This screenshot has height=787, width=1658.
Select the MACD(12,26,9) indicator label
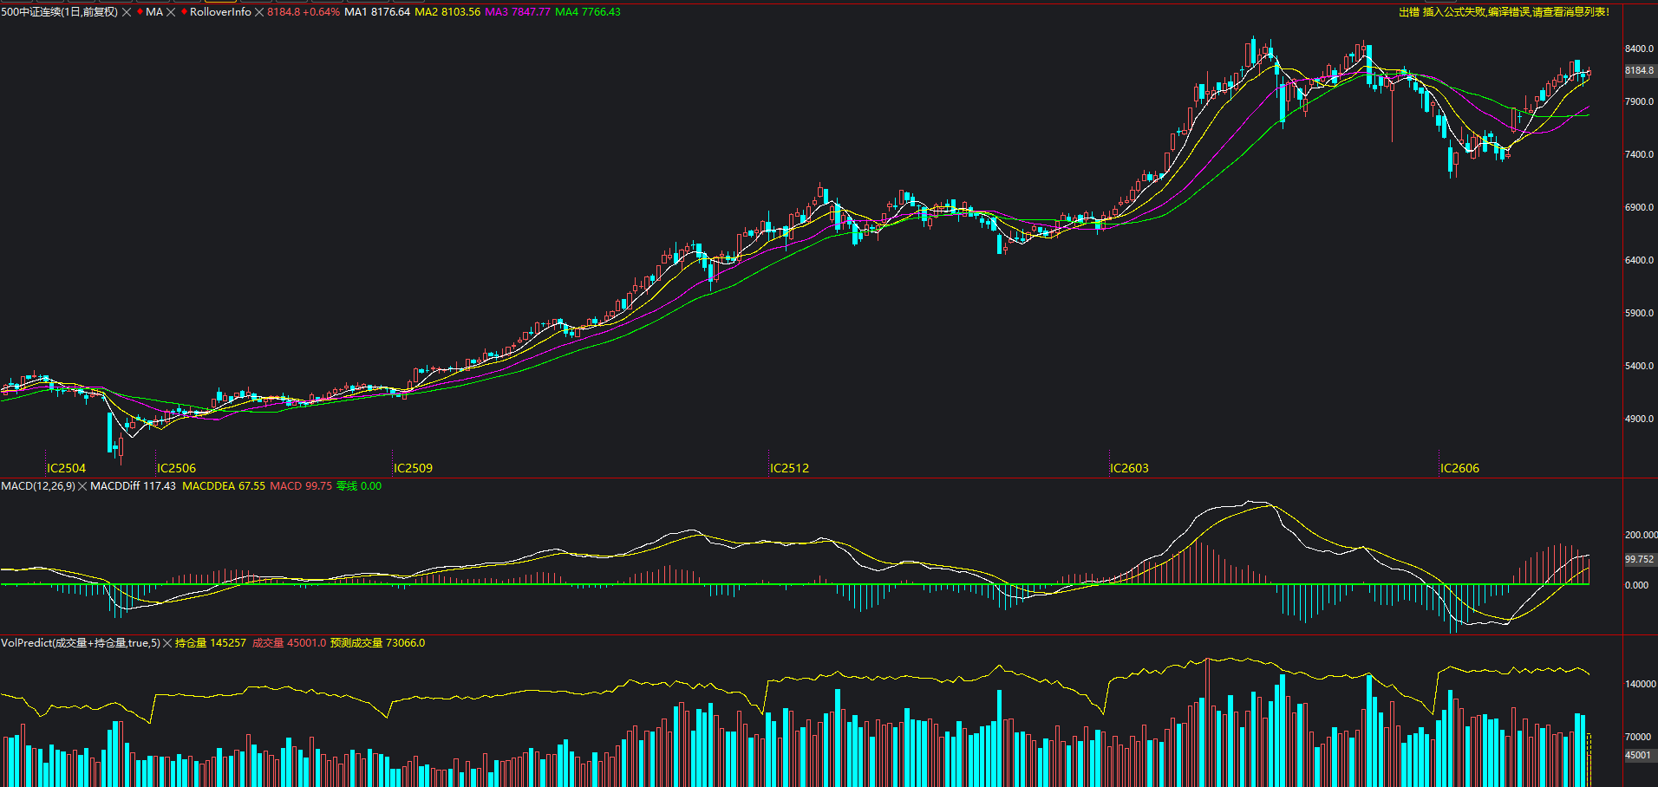pos(38,486)
